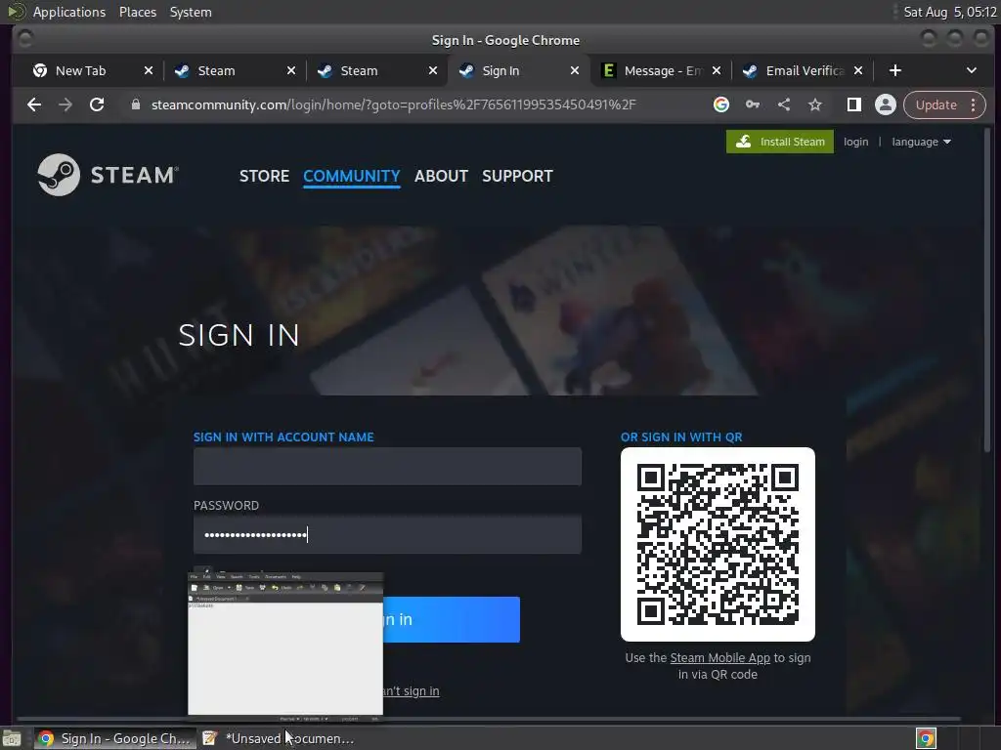This screenshot has width=1001, height=750.
Task: Click the Chrome Update button
Action: click(x=936, y=104)
